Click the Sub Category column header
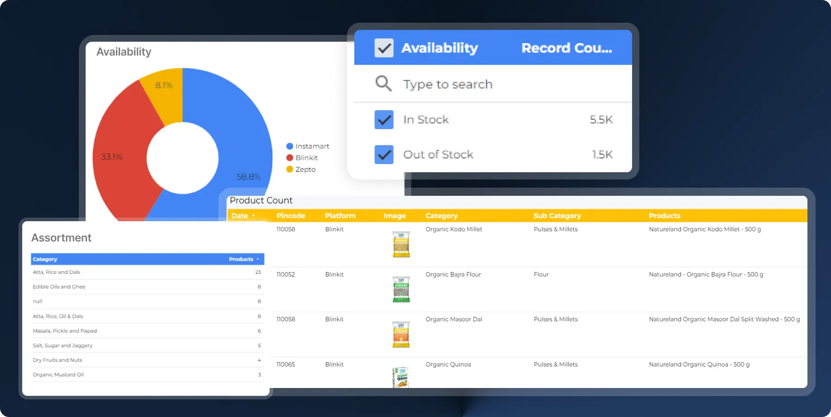This screenshot has height=417, width=831. (557, 216)
